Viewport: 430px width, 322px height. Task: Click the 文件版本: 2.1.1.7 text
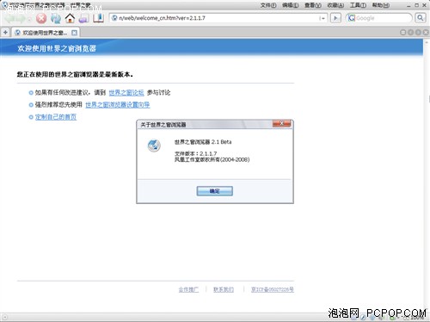pos(196,153)
